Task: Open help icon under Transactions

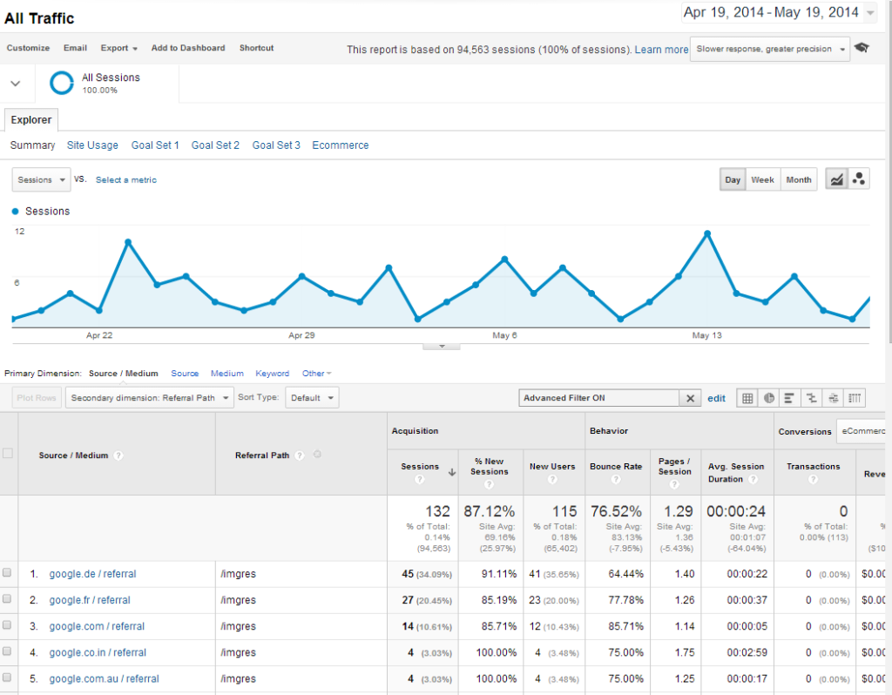Action: [x=813, y=480]
